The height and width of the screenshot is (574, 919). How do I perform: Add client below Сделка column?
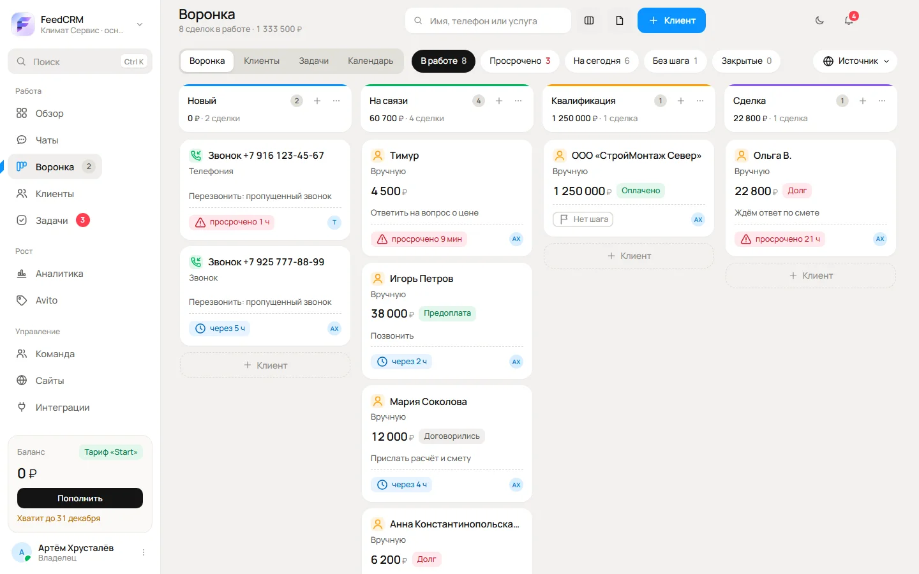(811, 276)
